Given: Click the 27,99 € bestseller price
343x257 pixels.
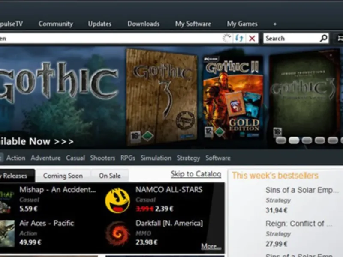Looking at the screenshot, I should (276, 244).
